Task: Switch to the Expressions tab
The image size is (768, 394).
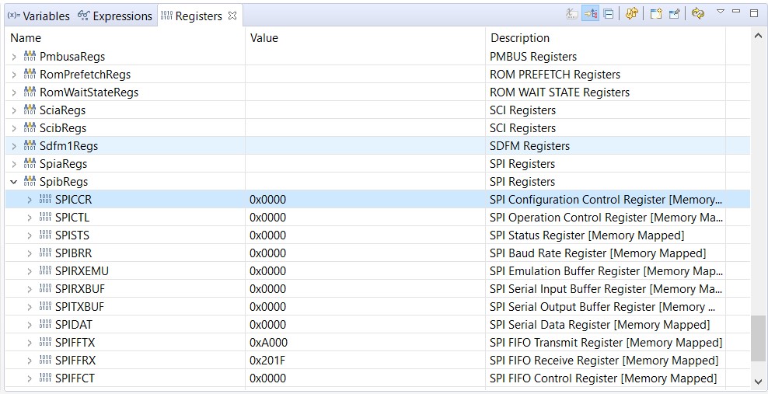Action: 115,16
